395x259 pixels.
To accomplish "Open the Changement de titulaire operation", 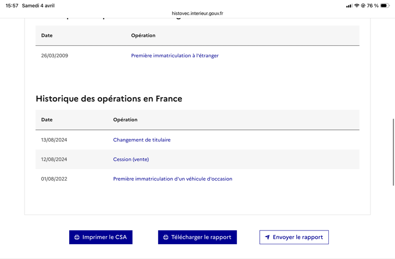I will click(142, 140).
